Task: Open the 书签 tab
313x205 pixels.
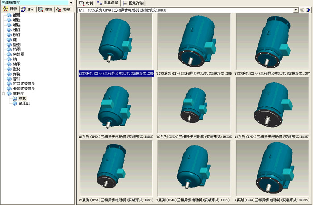Action: click(x=63, y=9)
